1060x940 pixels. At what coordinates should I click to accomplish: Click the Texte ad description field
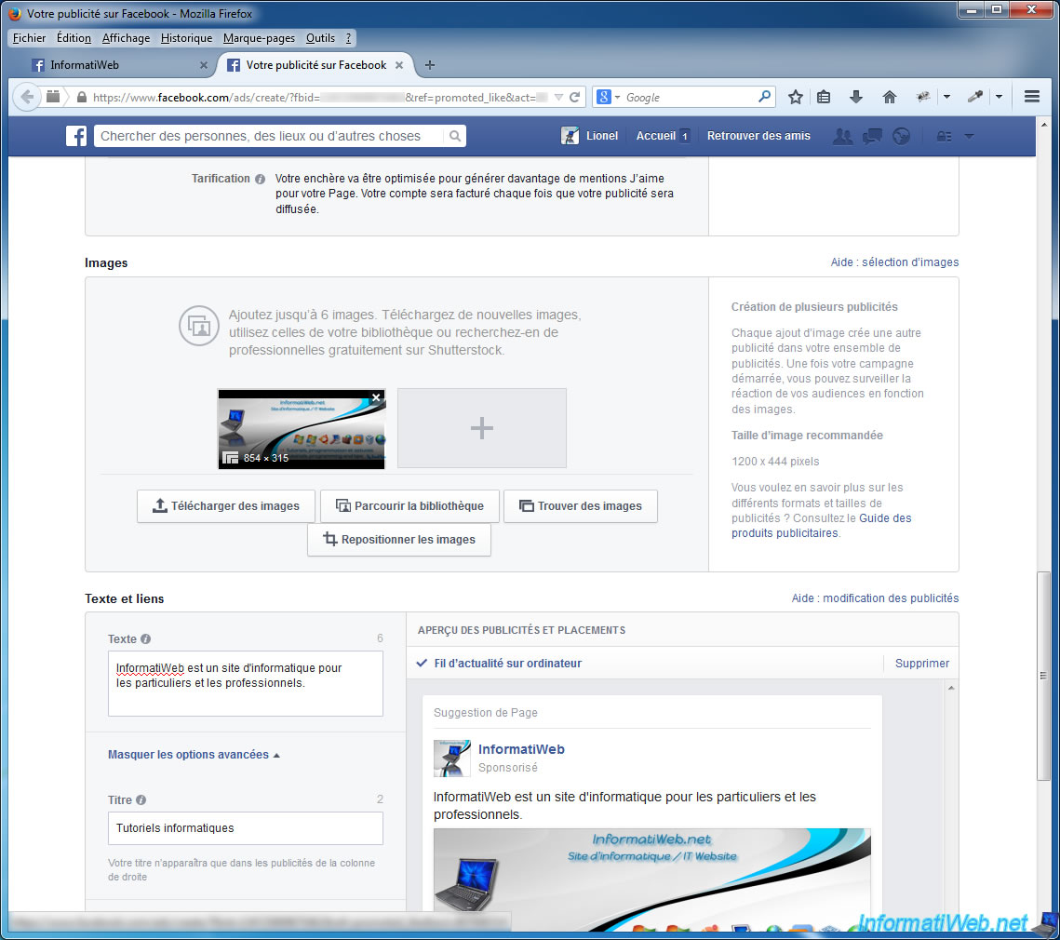[x=246, y=683]
